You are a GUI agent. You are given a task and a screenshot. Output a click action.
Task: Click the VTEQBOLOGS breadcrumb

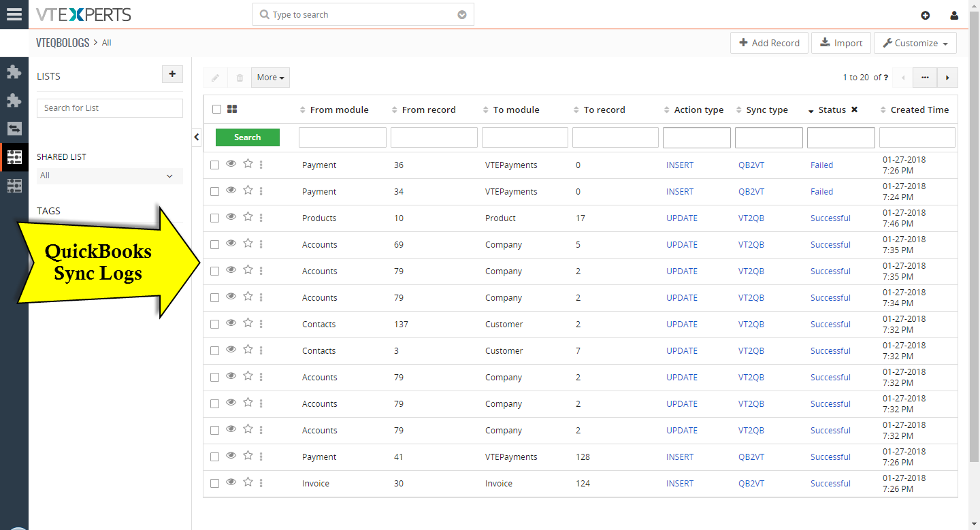pos(63,42)
